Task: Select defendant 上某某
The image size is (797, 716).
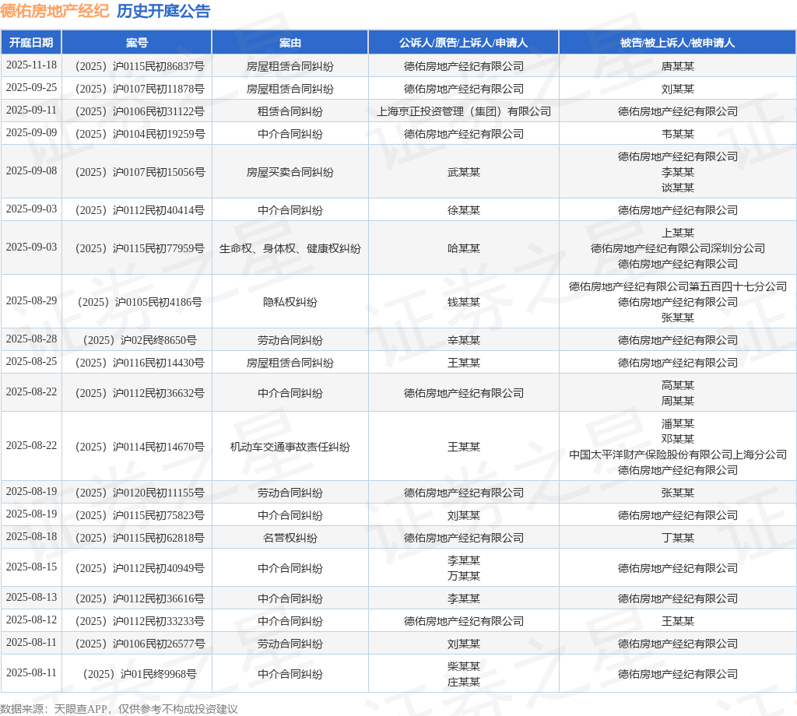Action: coord(678,233)
